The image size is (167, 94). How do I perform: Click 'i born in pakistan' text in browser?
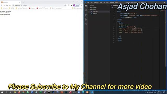[5, 14]
